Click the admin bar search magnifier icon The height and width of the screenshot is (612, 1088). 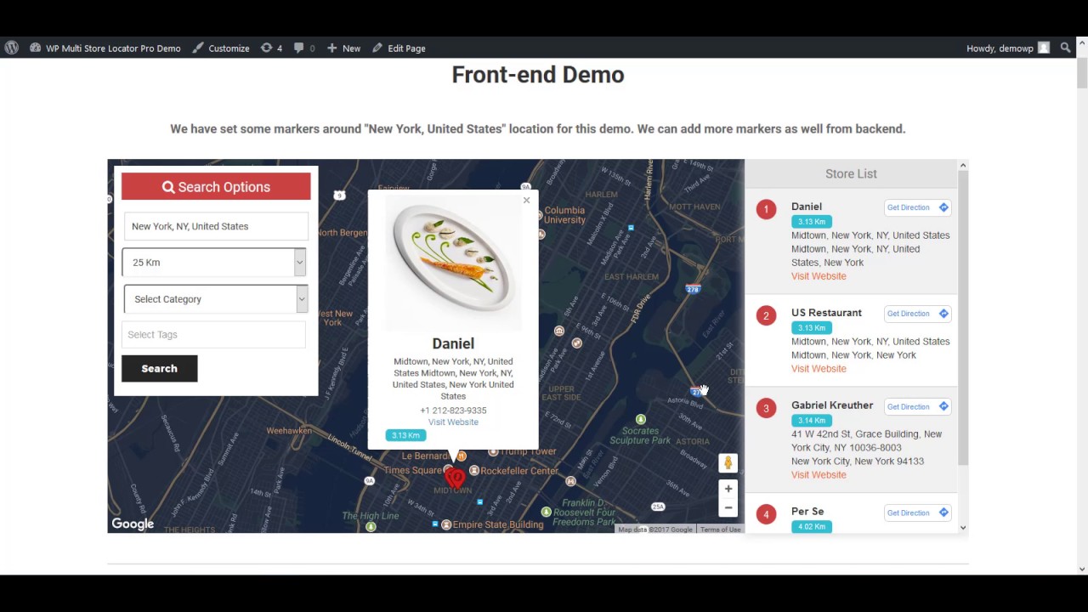1065,48
